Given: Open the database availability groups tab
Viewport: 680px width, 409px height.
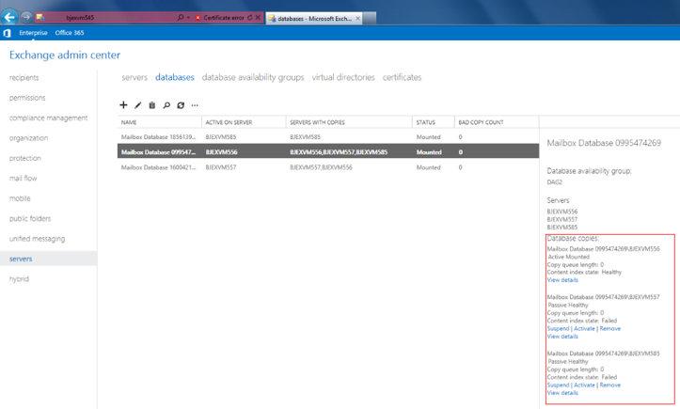Looking at the screenshot, I should (x=253, y=77).
